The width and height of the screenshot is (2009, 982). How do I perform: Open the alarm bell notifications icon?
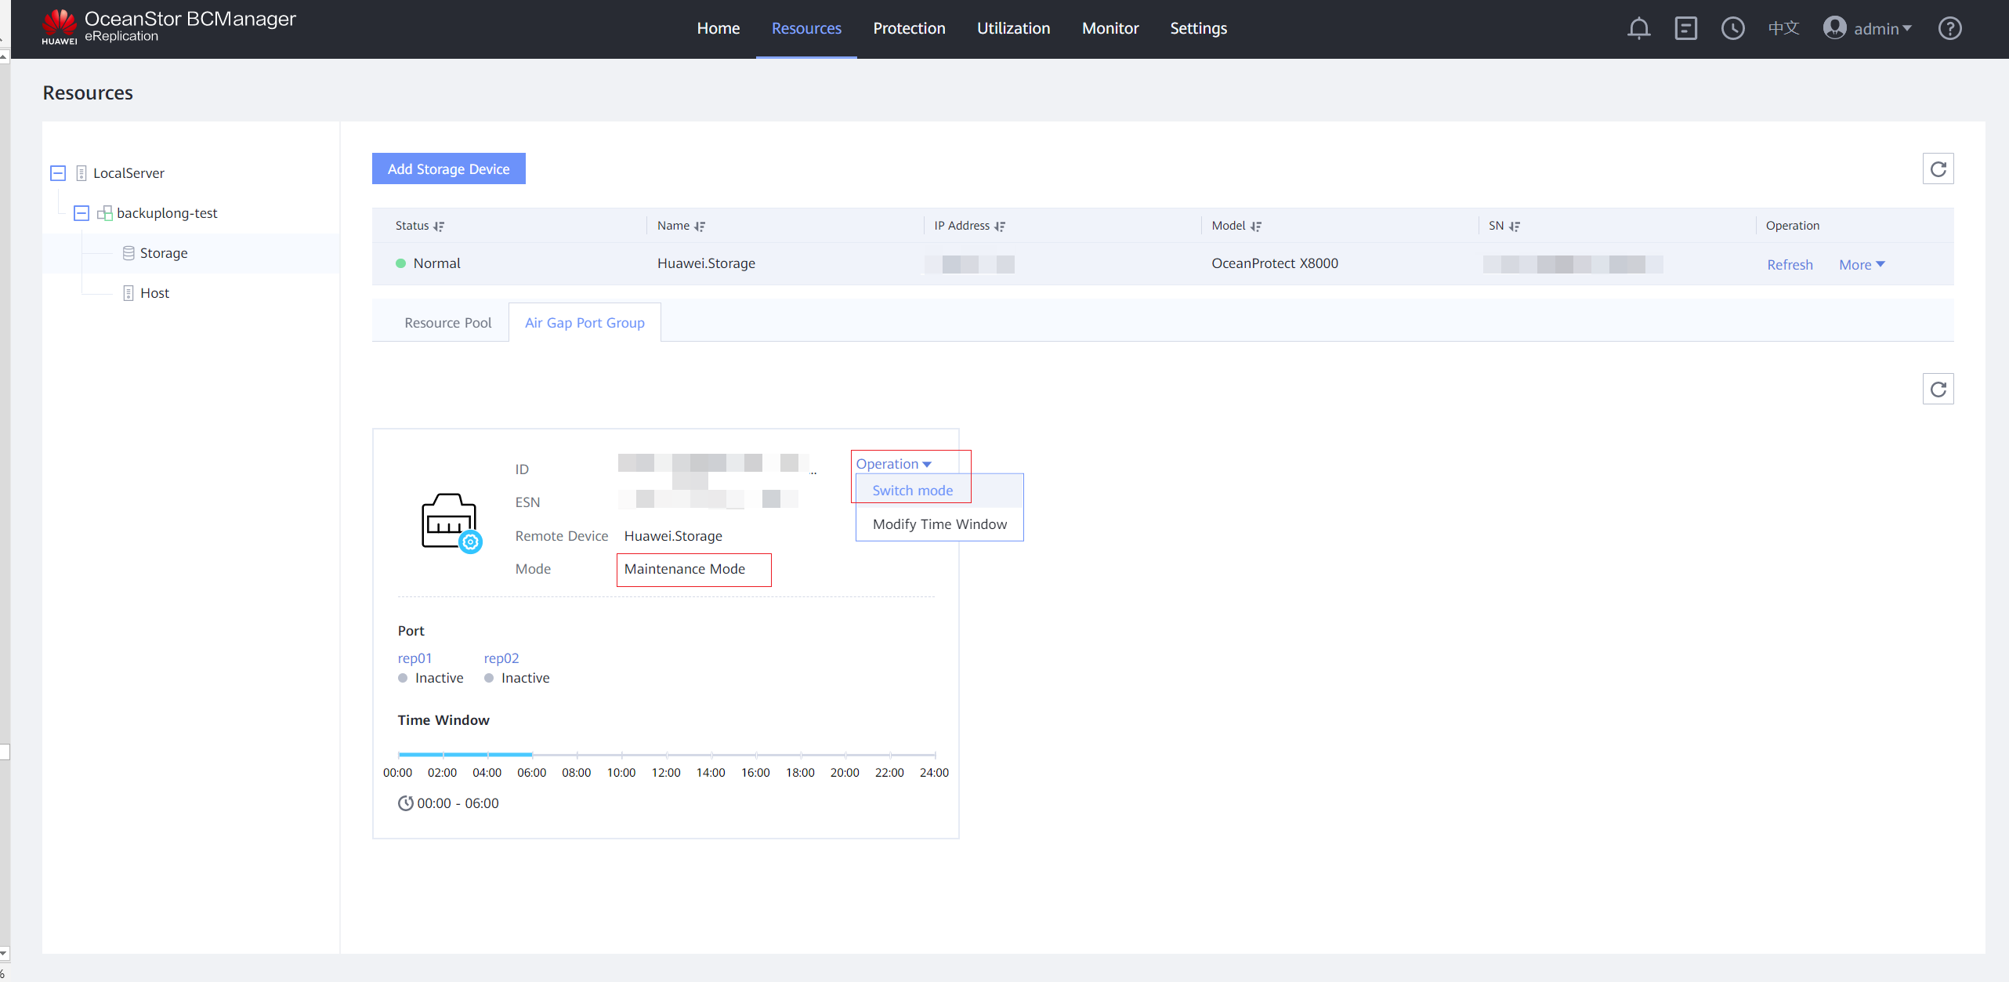1638,29
